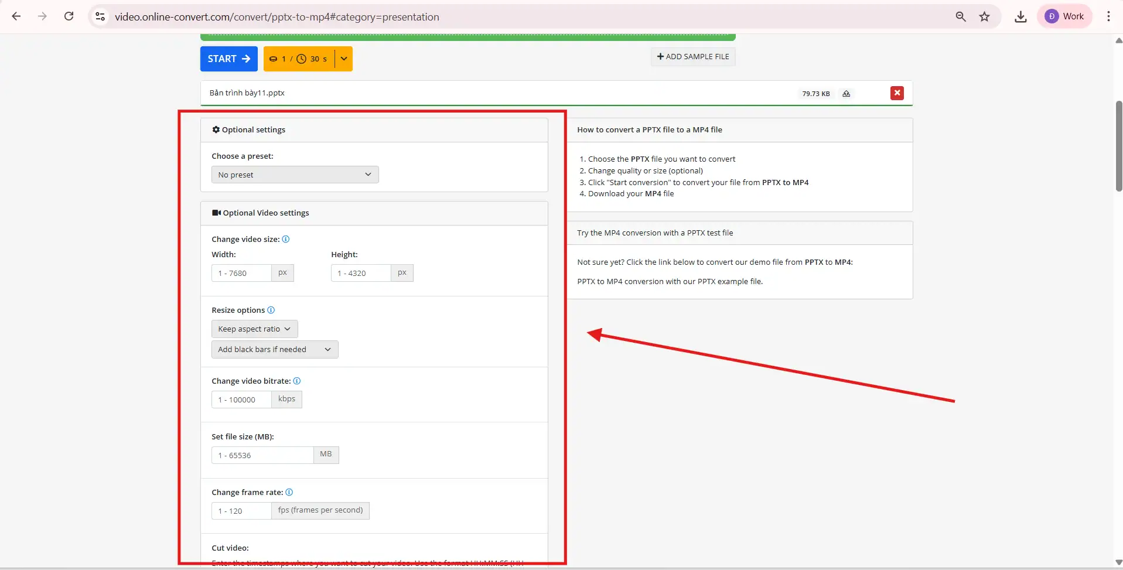Open the Choose a preset dropdown
1123x570 pixels.
[x=295, y=175]
